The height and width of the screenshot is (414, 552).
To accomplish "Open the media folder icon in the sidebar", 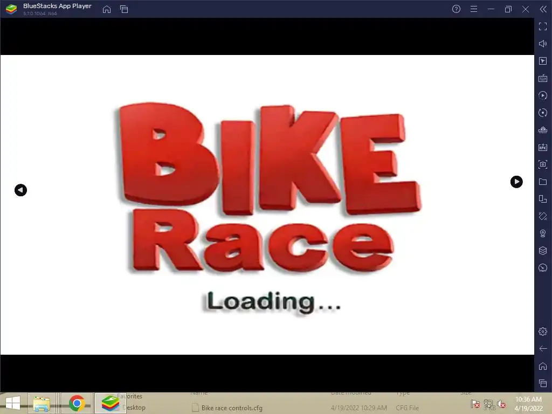I will [543, 182].
